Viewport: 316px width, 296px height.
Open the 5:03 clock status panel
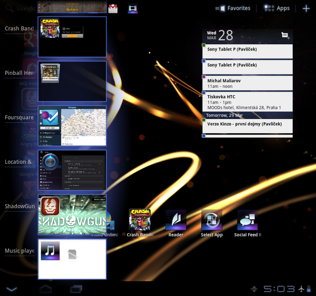(279, 289)
